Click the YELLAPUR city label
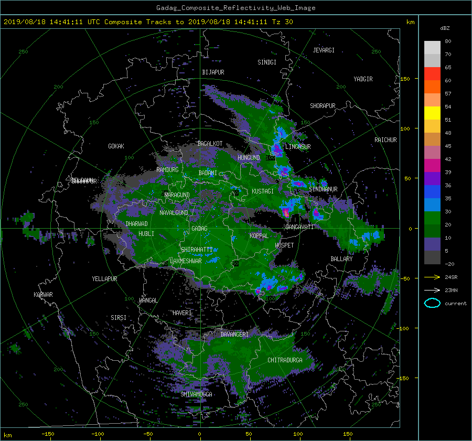Viewport: 472px width, 441px height. pos(104,279)
